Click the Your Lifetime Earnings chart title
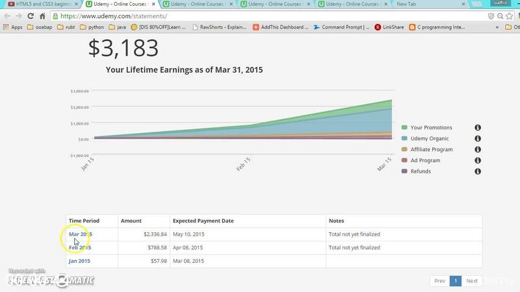520x292 pixels. tap(184, 70)
